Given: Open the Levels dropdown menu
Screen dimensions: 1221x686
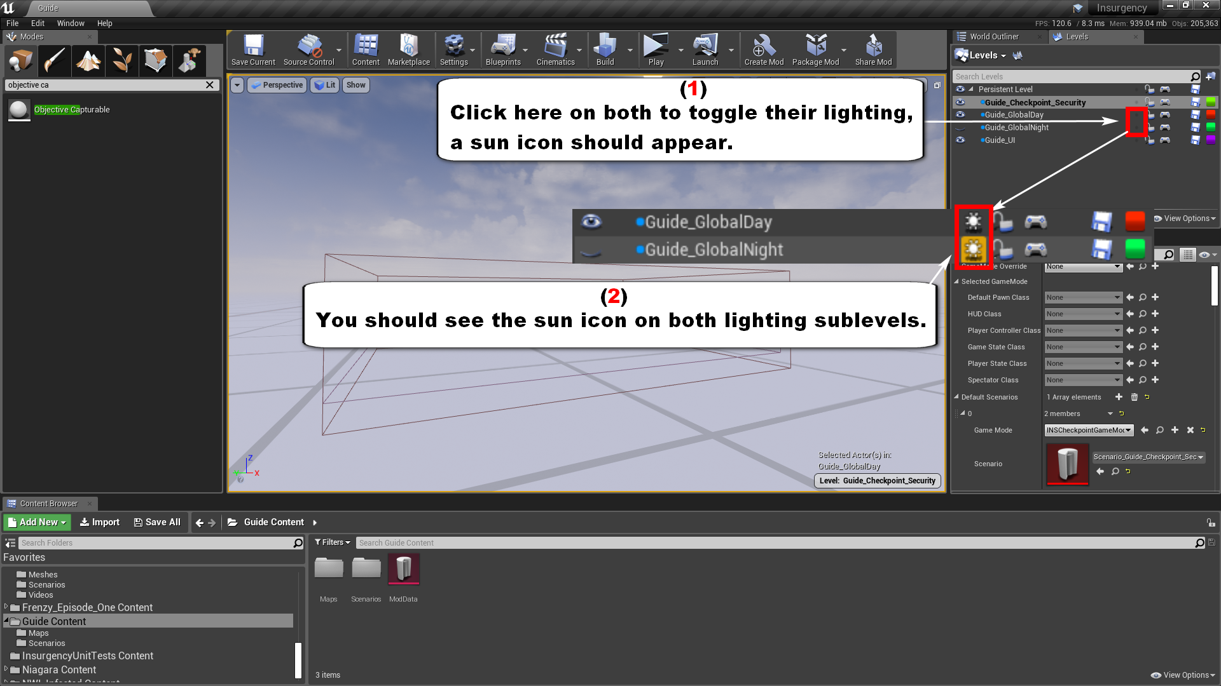Looking at the screenshot, I should coord(981,55).
